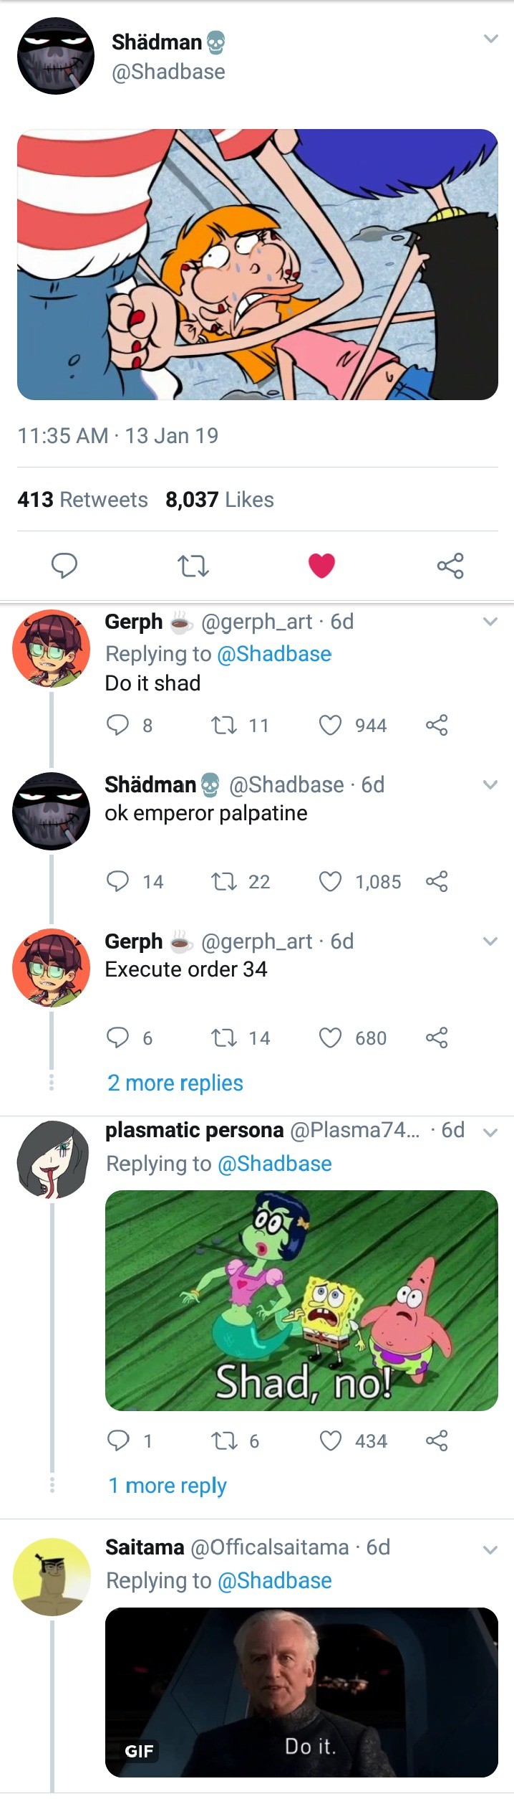
Task: View the 8,037 Likes list
Action: coord(220,500)
